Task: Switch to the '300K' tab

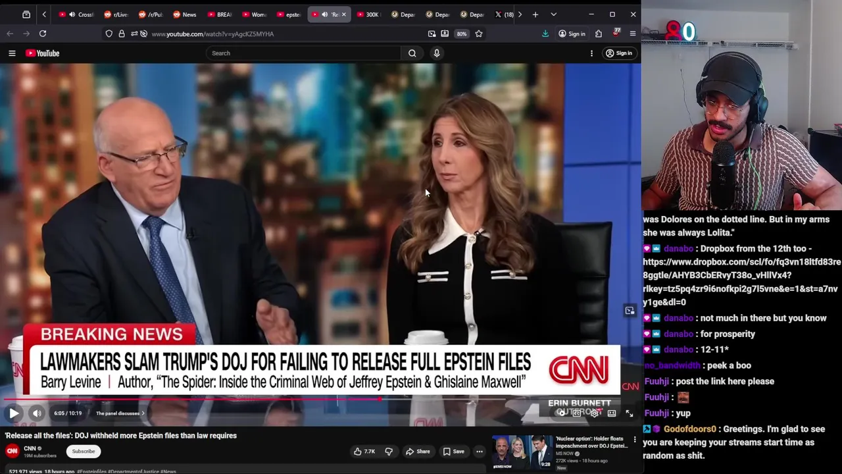Action: coord(368,14)
